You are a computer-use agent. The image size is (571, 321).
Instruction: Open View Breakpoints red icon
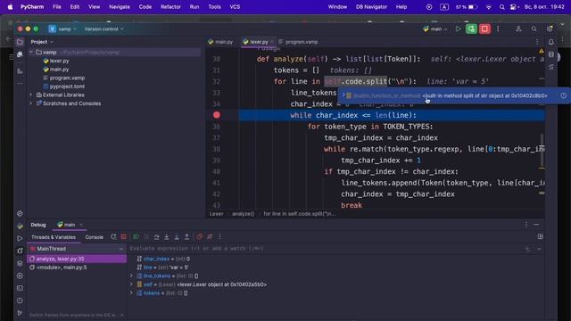point(200,237)
